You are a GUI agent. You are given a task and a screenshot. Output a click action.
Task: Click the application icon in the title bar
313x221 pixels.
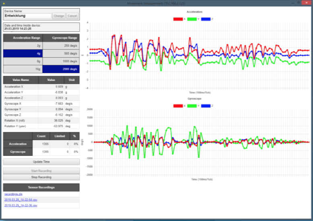[x=4, y=3]
